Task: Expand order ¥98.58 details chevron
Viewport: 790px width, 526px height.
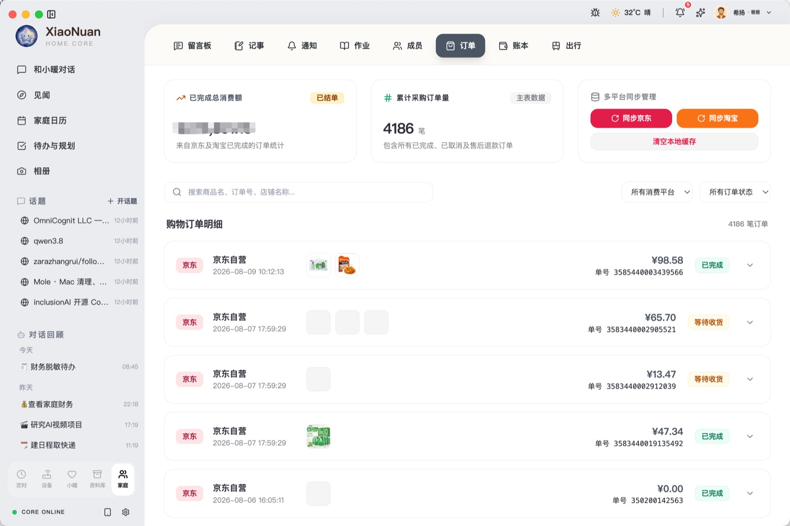Action: (750, 265)
